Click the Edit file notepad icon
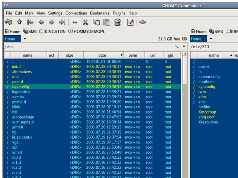This screenshot has height=178, width=238. [130, 22]
